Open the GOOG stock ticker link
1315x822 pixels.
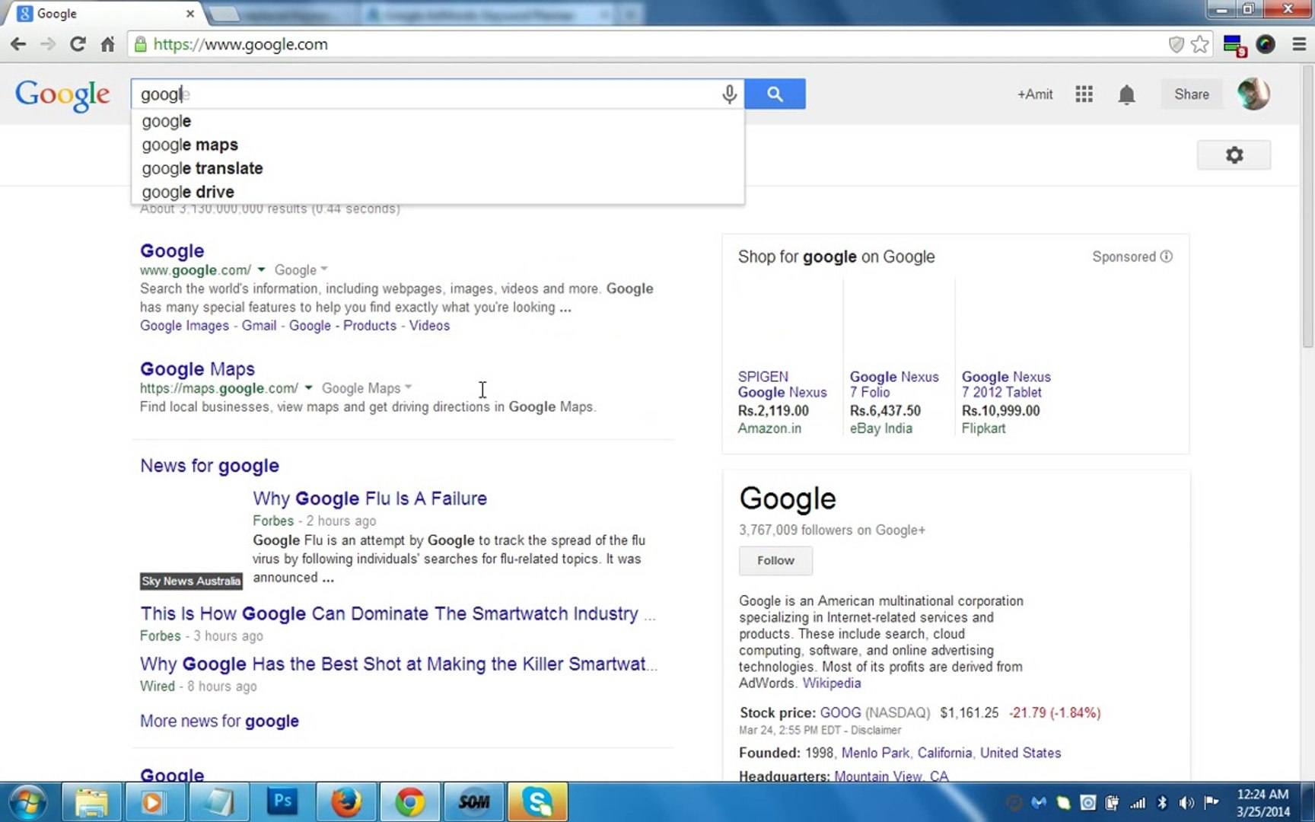pos(840,713)
